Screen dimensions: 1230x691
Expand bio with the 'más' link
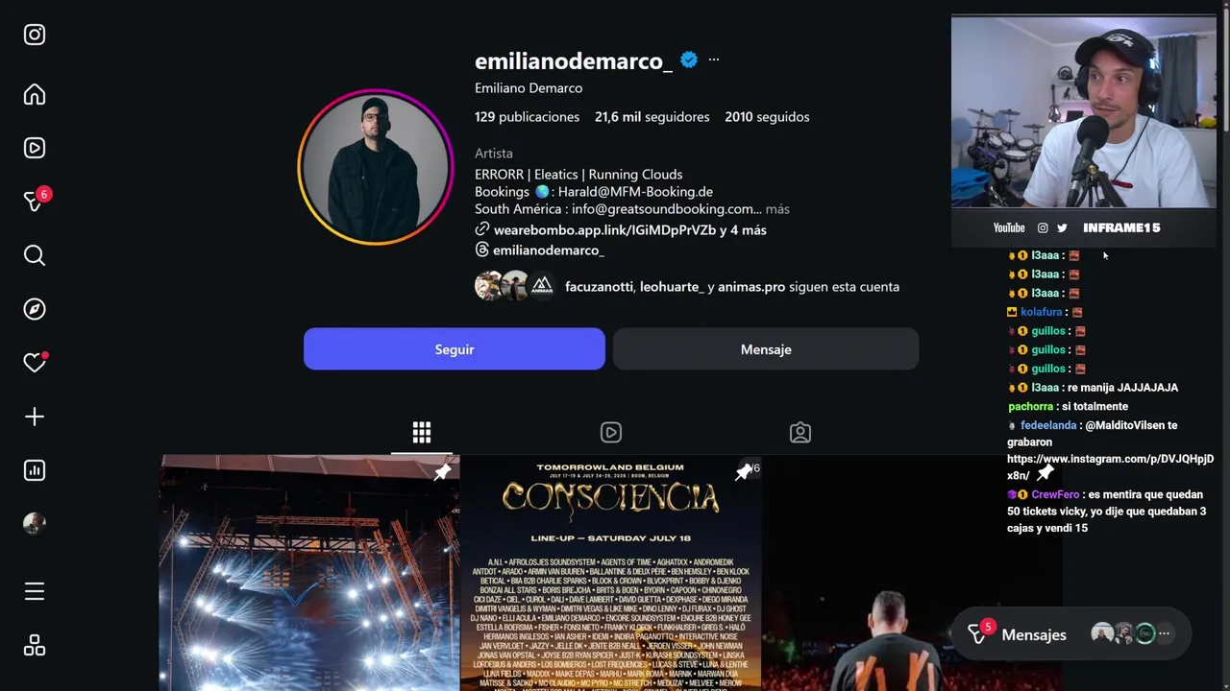coord(777,209)
